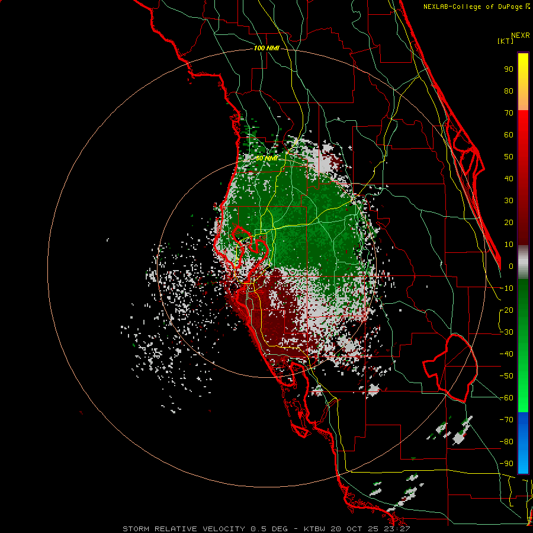Click the 50 NMI range ring label

(x=266, y=158)
